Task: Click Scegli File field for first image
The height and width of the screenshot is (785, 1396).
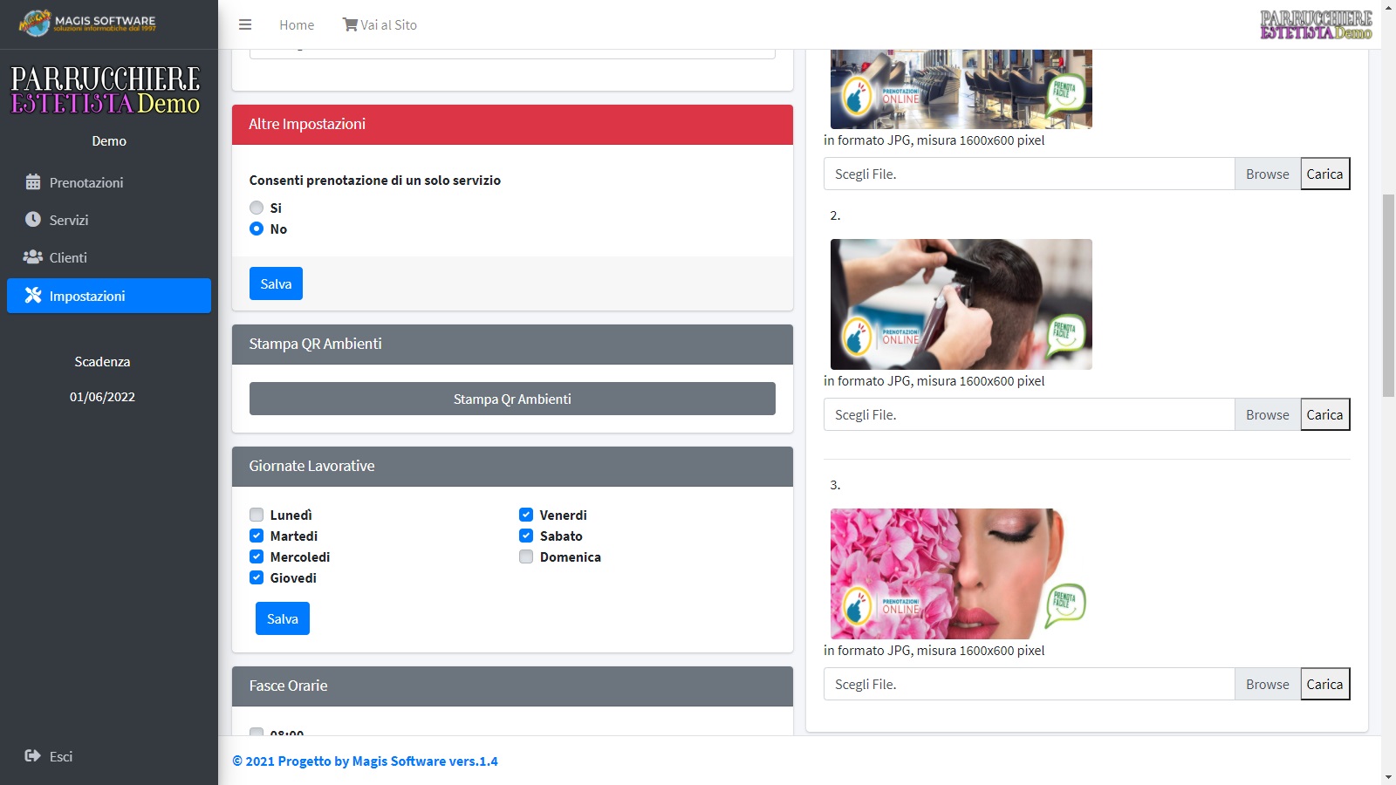Action: pyautogui.click(x=1030, y=174)
